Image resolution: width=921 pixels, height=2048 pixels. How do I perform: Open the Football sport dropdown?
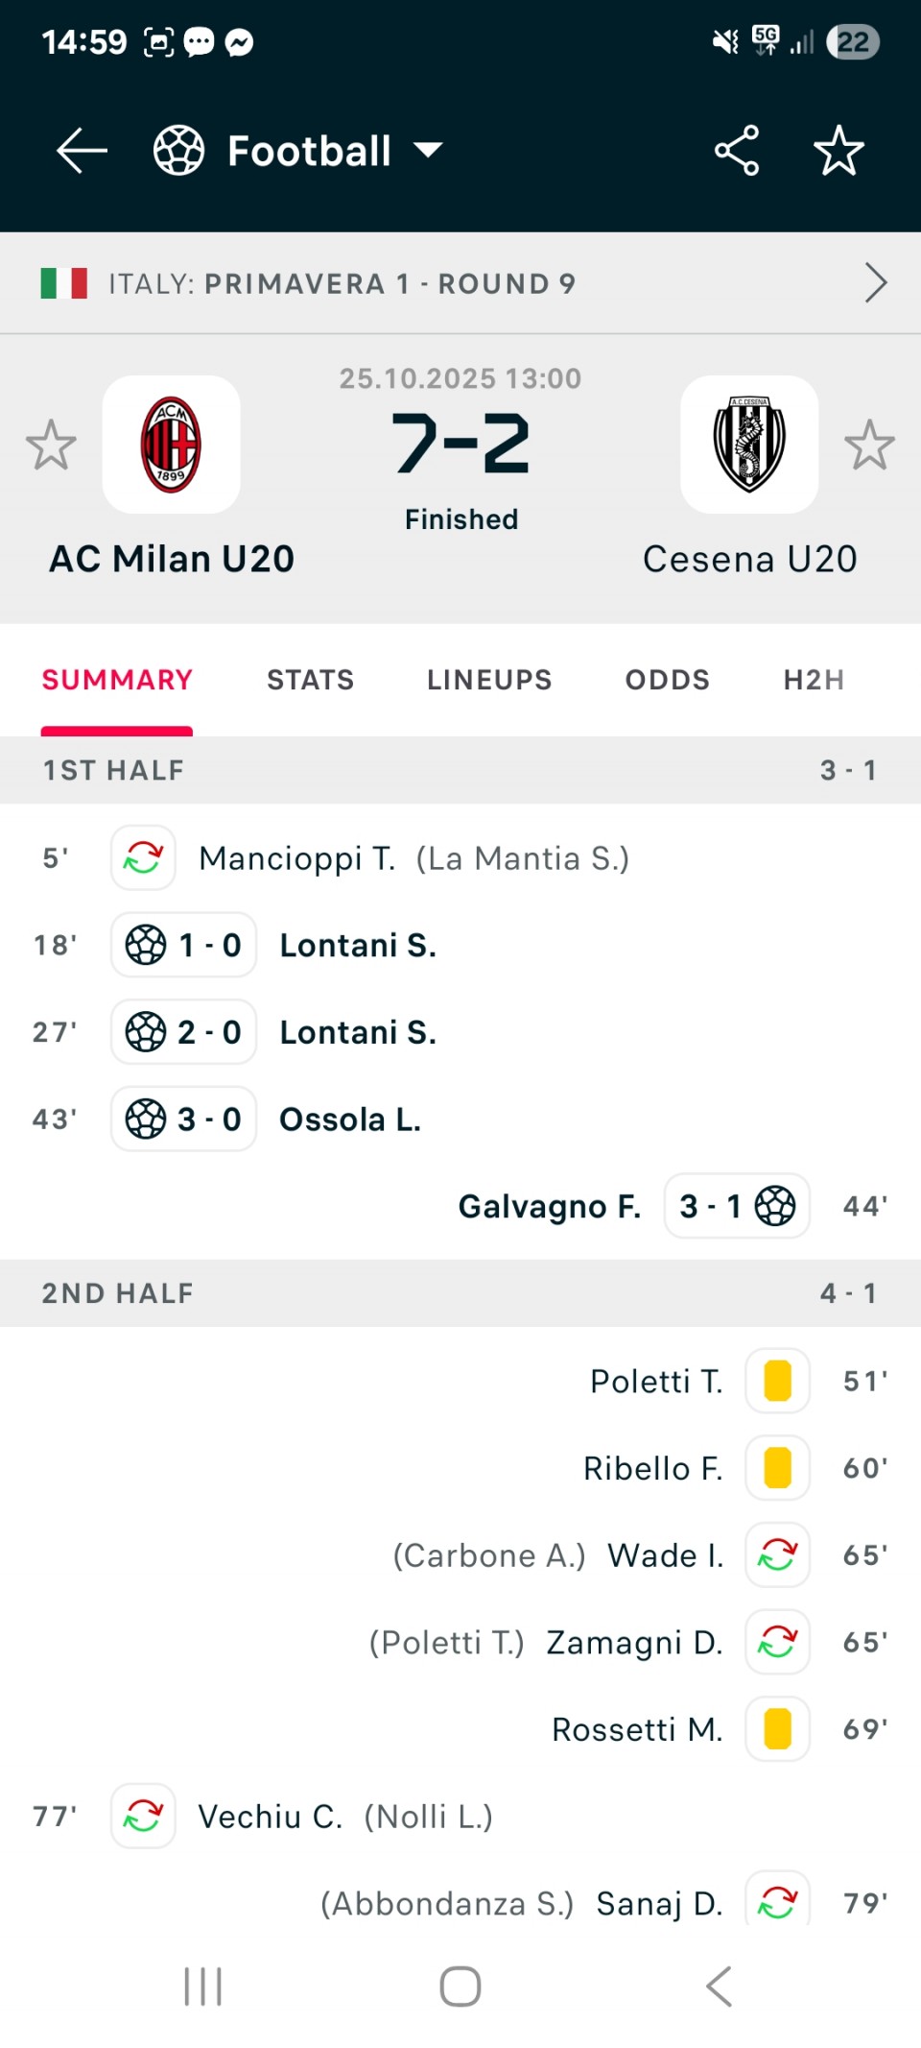point(299,151)
